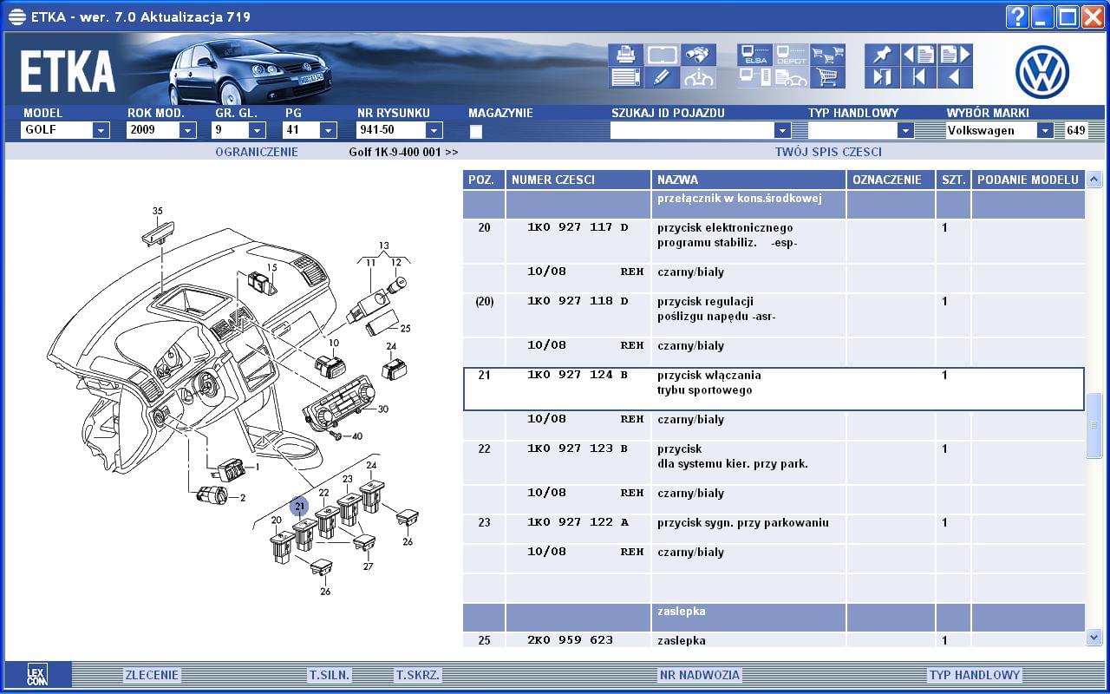This screenshot has height=694, width=1110.
Task: Click the POZ. column header
Action: coord(484,180)
